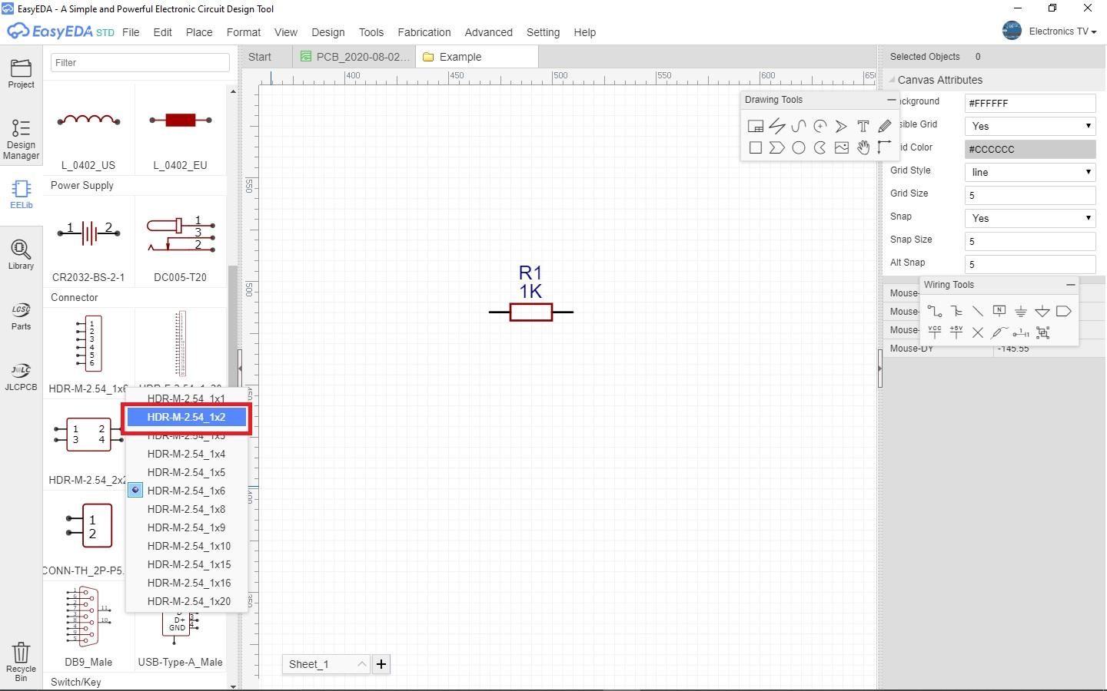
Task: Select the Wire tool in Wiring Tools
Action: click(x=935, y=311)
